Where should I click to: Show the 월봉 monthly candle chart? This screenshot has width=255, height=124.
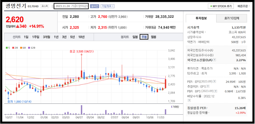coord(153,37)
